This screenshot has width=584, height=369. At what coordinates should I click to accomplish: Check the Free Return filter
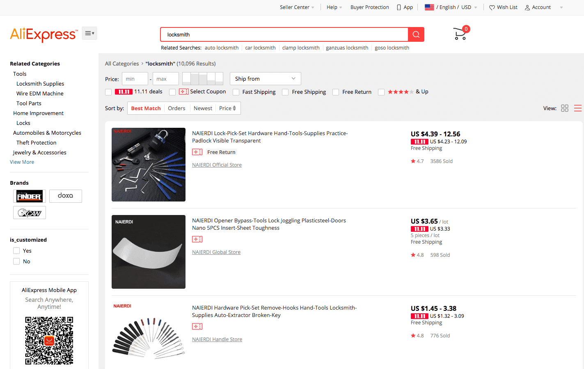coord(336,92)
